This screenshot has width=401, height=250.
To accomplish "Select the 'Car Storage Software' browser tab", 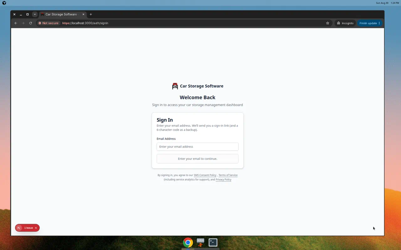I will click(x=63, y=14).
